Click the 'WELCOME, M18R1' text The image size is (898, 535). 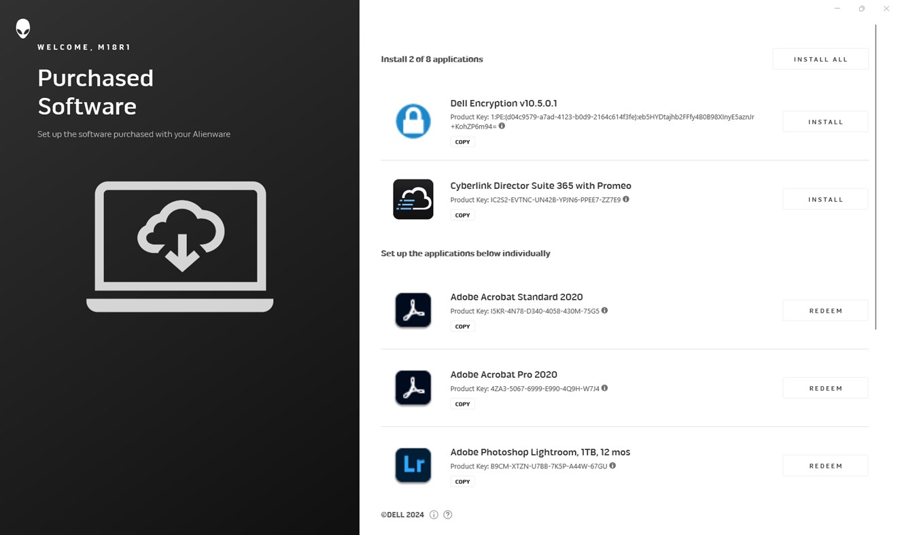84,48
